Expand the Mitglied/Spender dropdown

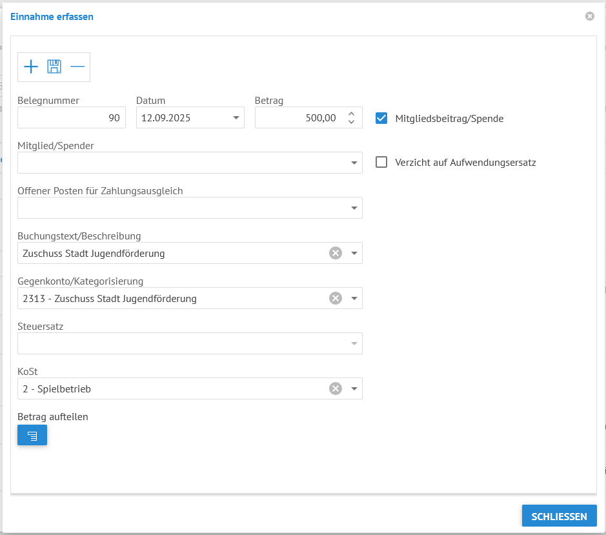click(x=354, y=163)
